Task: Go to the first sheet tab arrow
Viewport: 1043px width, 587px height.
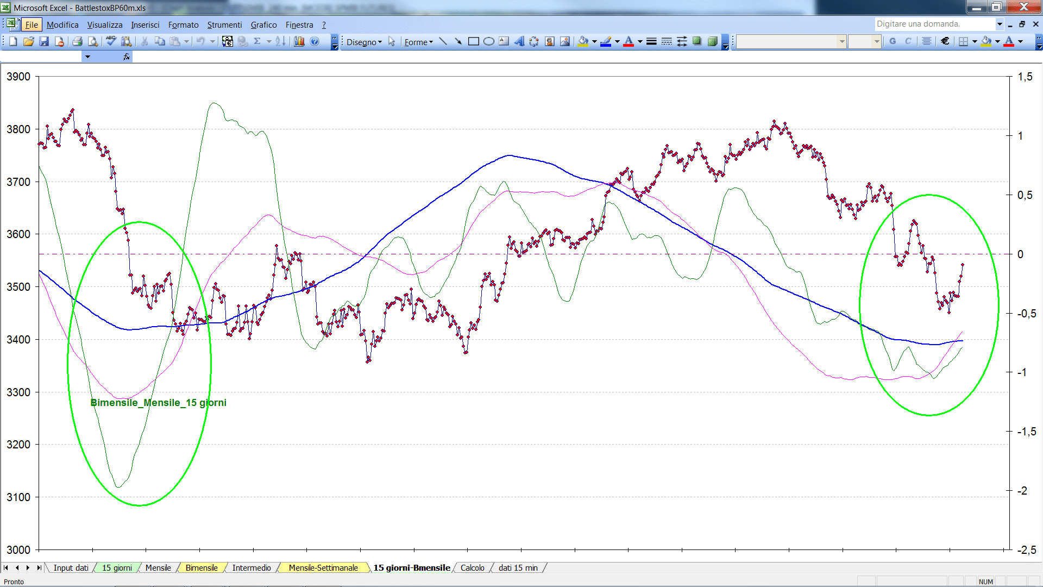Action: pyautogui.click(x=6, y=568)
